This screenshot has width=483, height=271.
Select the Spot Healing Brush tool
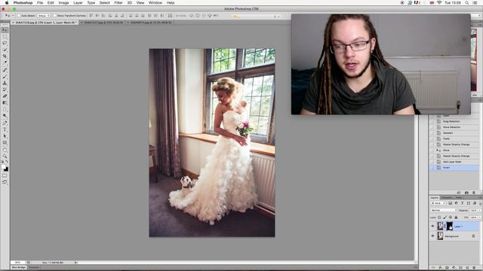(5, 70)
